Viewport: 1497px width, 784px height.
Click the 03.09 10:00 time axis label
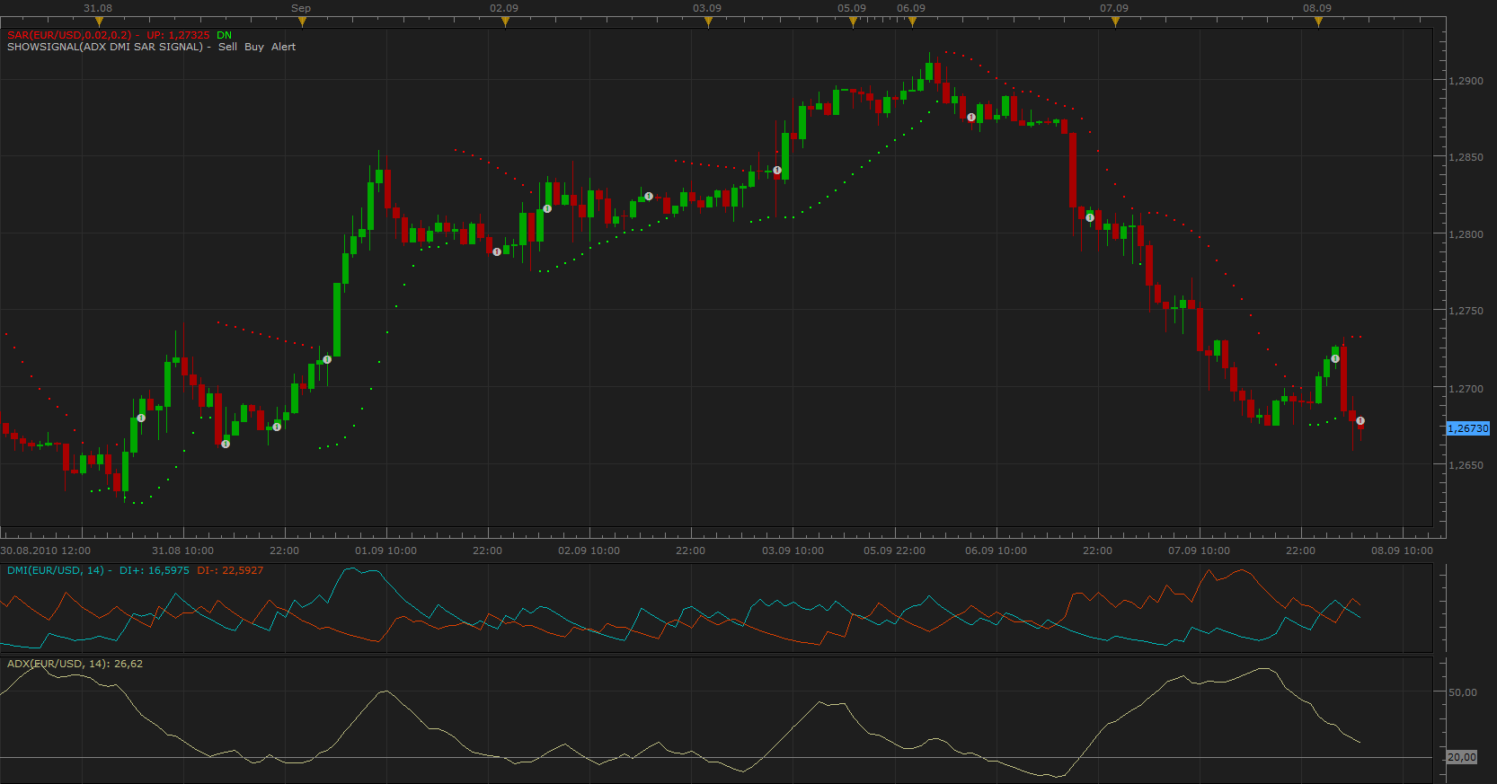[x=793, y=551]
